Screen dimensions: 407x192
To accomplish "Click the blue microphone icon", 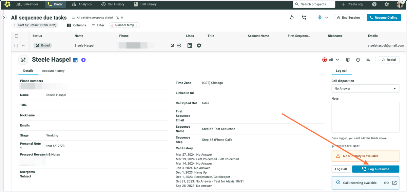I will (x=319, y=18).
